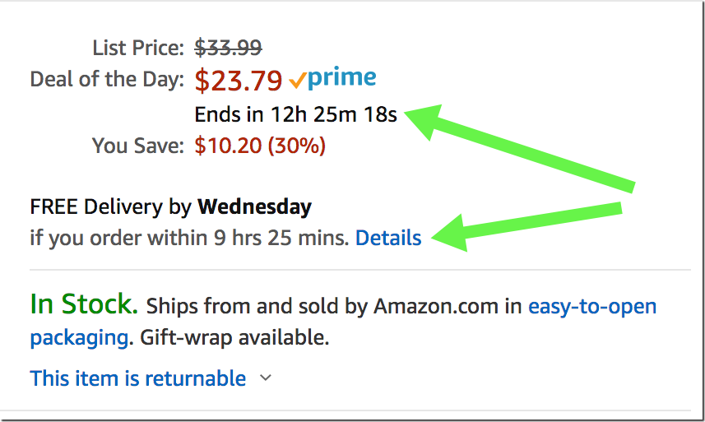This screenshot has height=422, width=705.
Task: Click the struck-through $33.99 list price
Action: tap(228, 48)
